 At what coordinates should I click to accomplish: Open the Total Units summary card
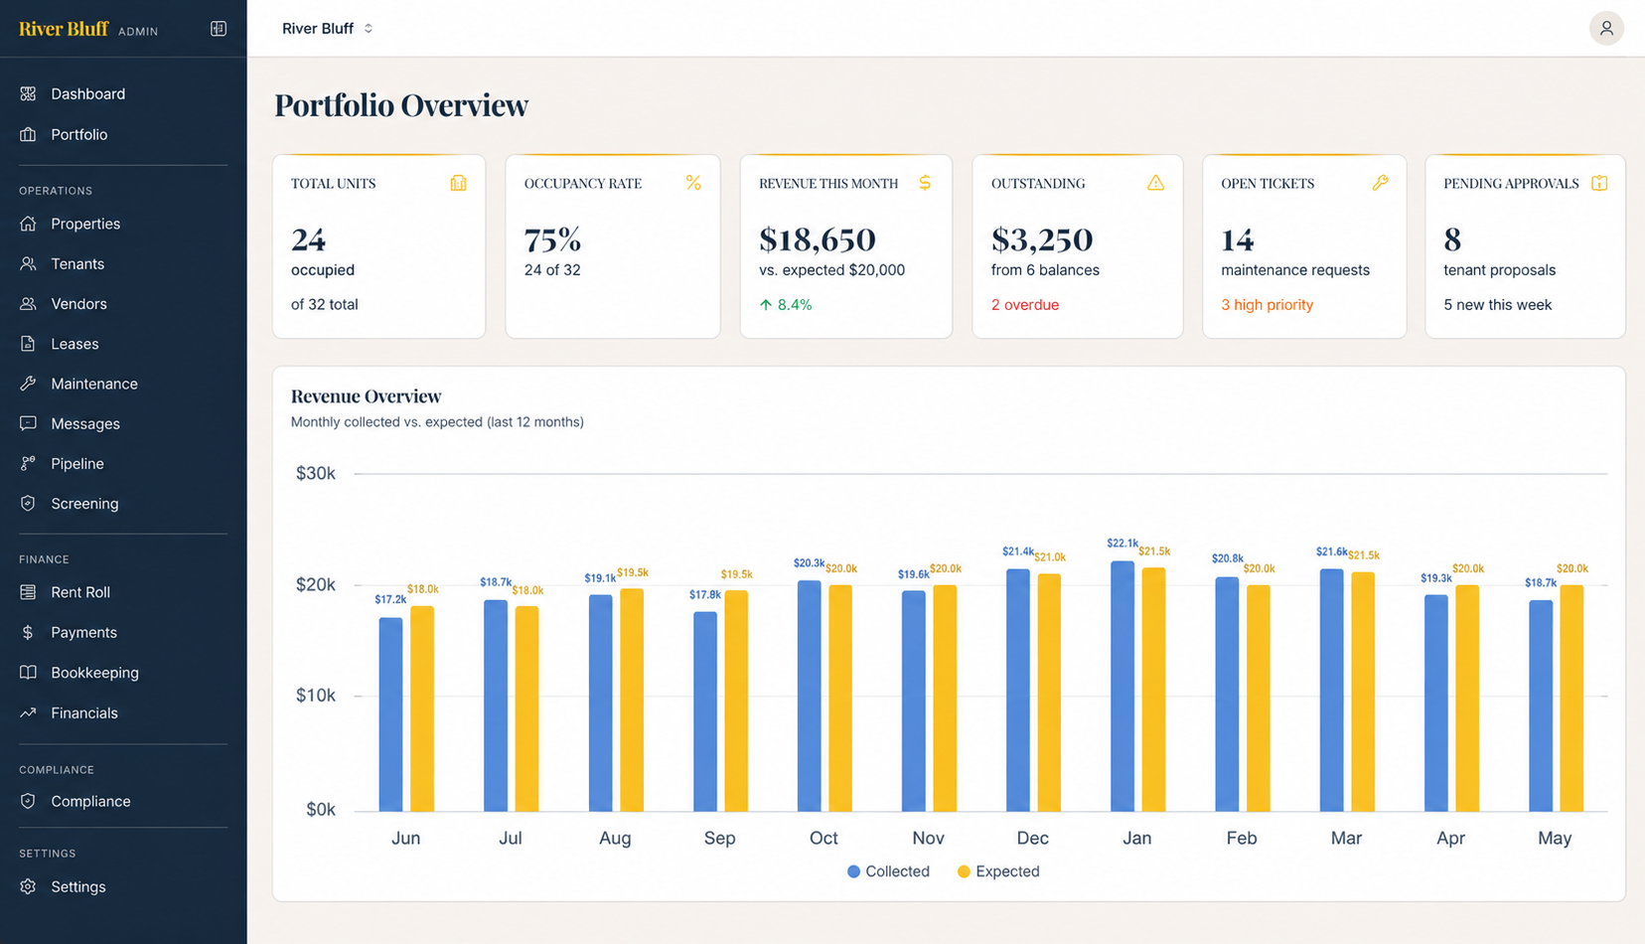(x=378, y=246)
